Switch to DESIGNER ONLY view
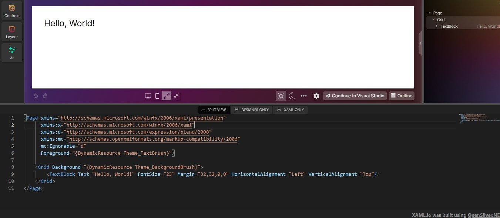The image size is (500, 218). (x=252, y=110)
